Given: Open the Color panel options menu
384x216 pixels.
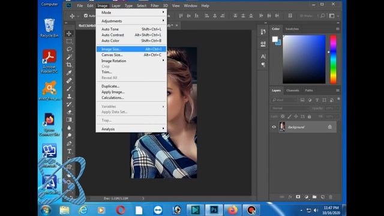Looking at the screenshot, I should point(338,29).
